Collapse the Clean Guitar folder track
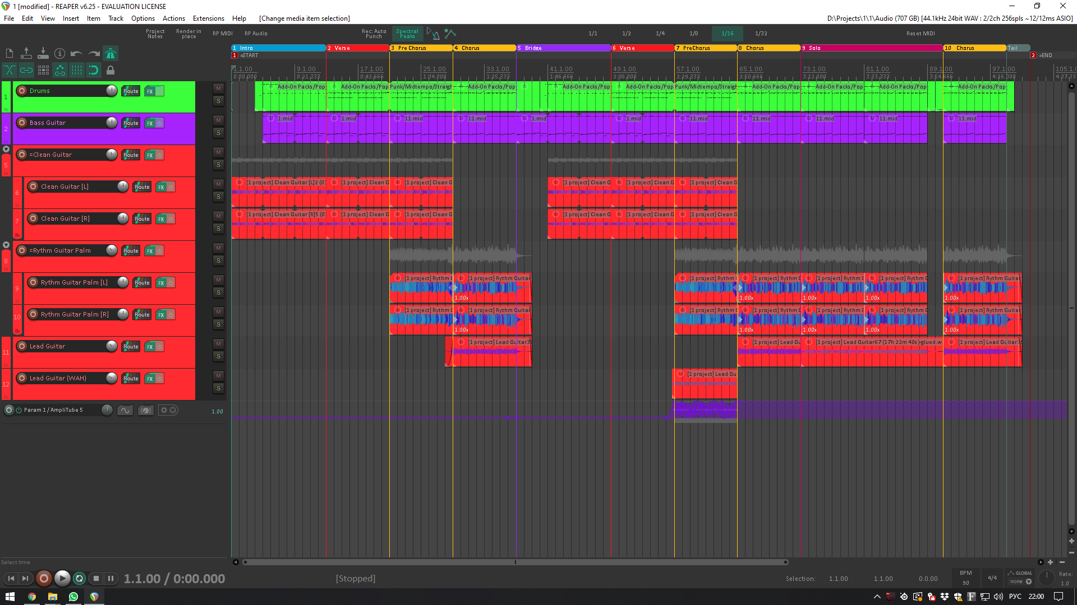Screen dimensions: 1077x605 coord(6,149)
